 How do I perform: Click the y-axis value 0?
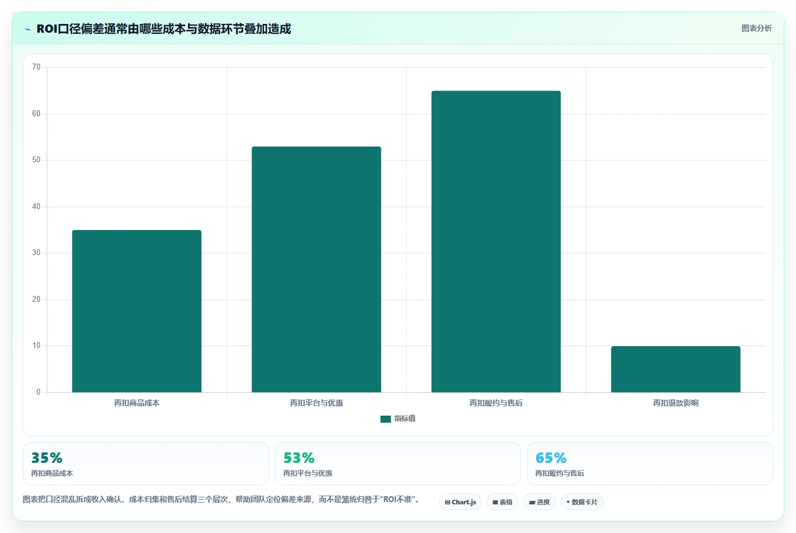39,392
